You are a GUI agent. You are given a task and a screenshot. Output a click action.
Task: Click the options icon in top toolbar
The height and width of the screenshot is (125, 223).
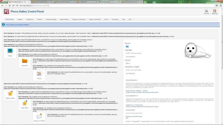pyautogui.click(x=207, y=11)
